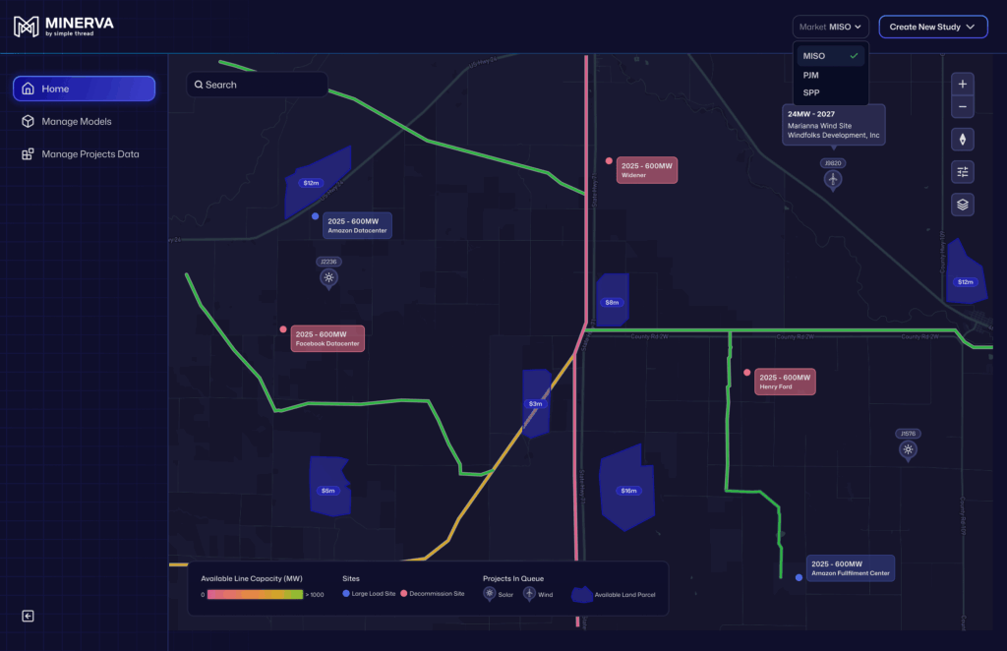The width and height of the screenshot is (1007, 651).
Task: Click J1576 solar project marker
Action: coord(908,450)
